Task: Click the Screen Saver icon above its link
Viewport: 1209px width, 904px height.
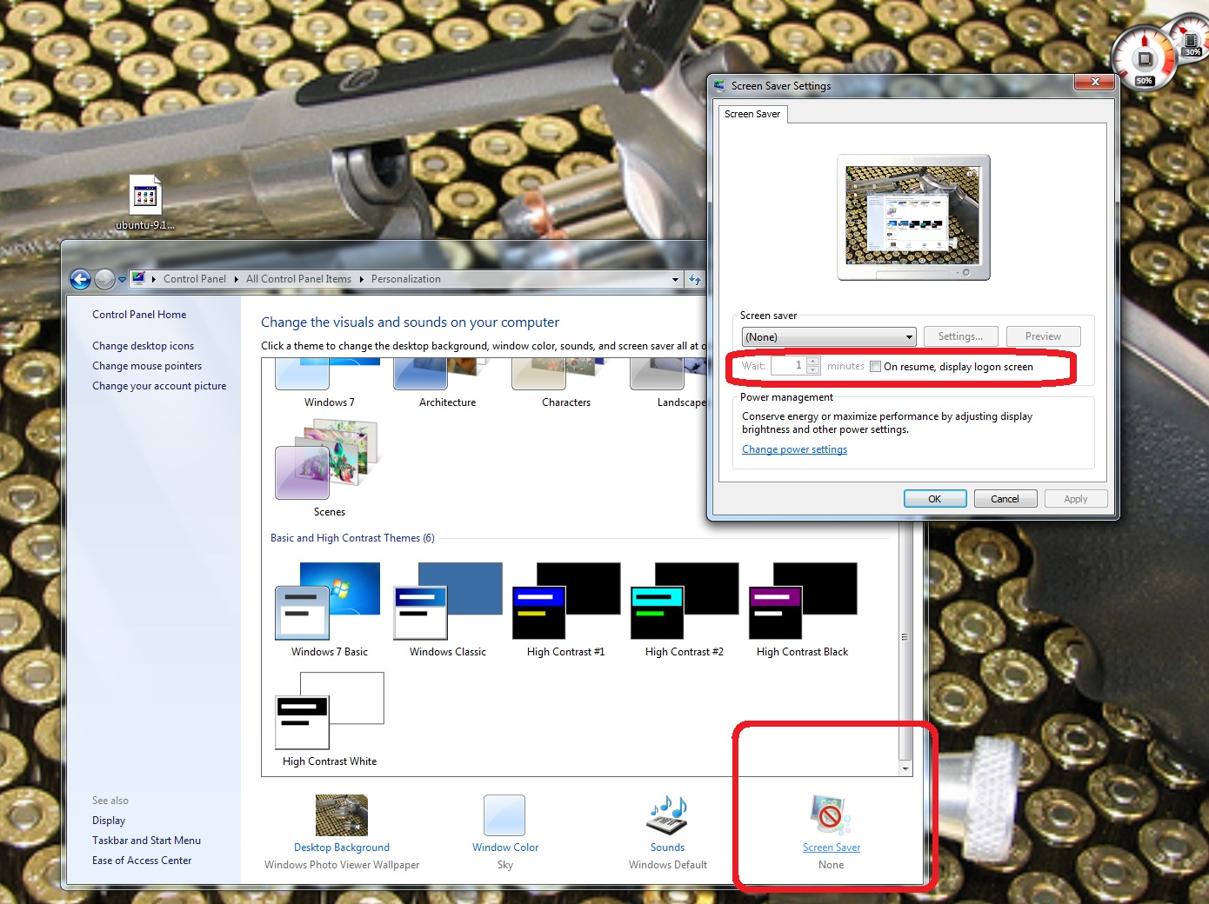Action: click(x=831, y=815)
